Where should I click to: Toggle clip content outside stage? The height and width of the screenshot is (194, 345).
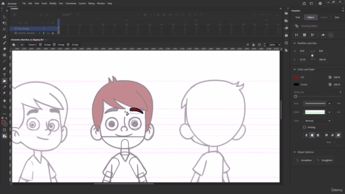pos(259,45)
